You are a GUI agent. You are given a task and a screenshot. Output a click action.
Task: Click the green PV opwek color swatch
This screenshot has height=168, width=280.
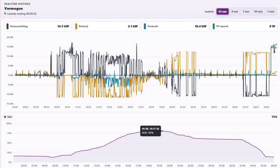click(x=214, y=26)
